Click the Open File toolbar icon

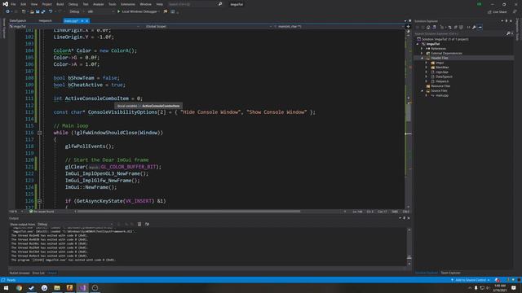(x=32, y=11)
